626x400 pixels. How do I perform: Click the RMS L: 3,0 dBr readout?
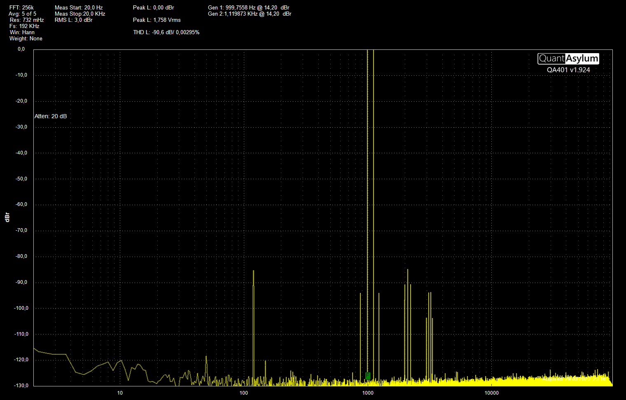coord(73,20)
